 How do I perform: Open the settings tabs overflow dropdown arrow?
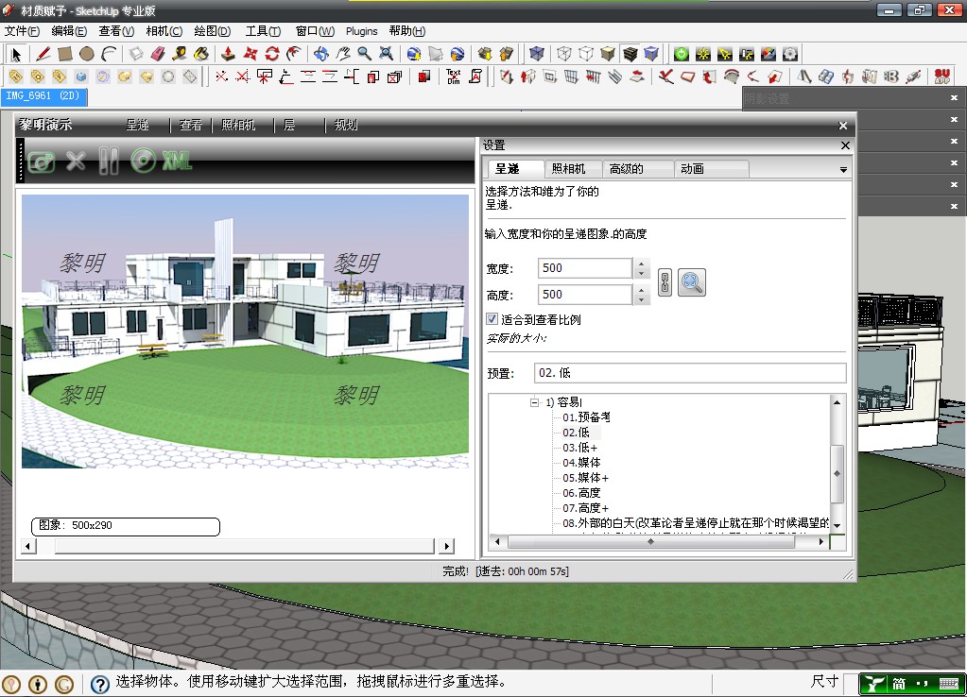click(843, 169)
